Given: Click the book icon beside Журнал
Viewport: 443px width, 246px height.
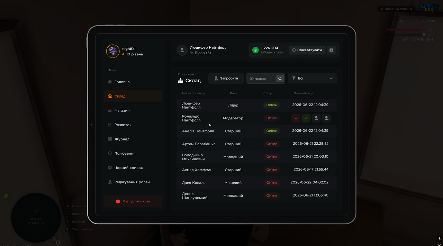Looking at the screenshot, I should (110, 139).
